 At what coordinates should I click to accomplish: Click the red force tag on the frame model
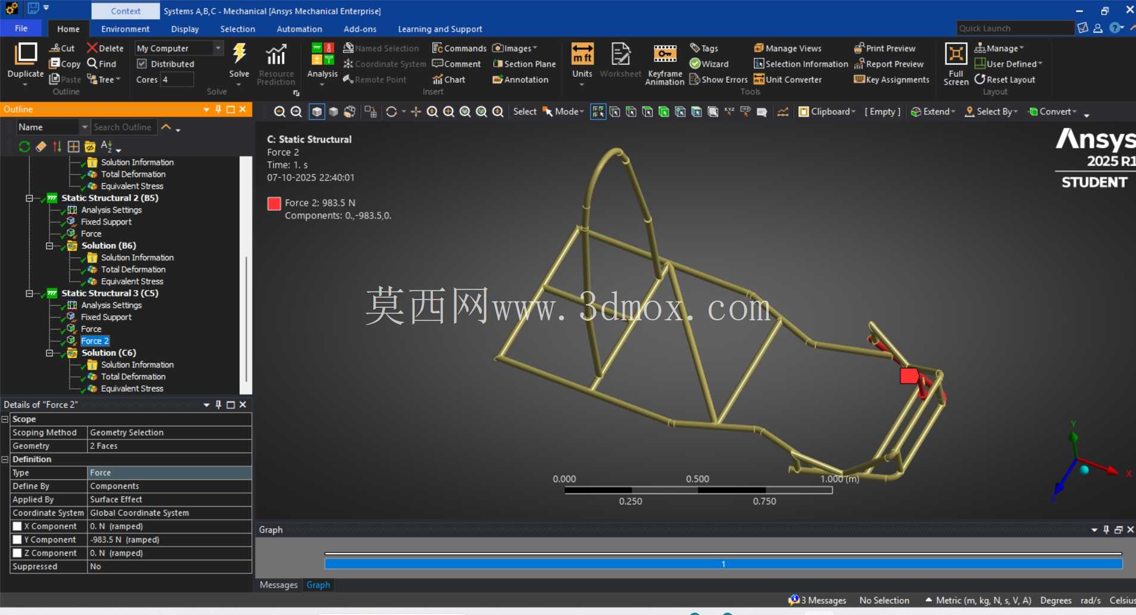tap(909, 376)
